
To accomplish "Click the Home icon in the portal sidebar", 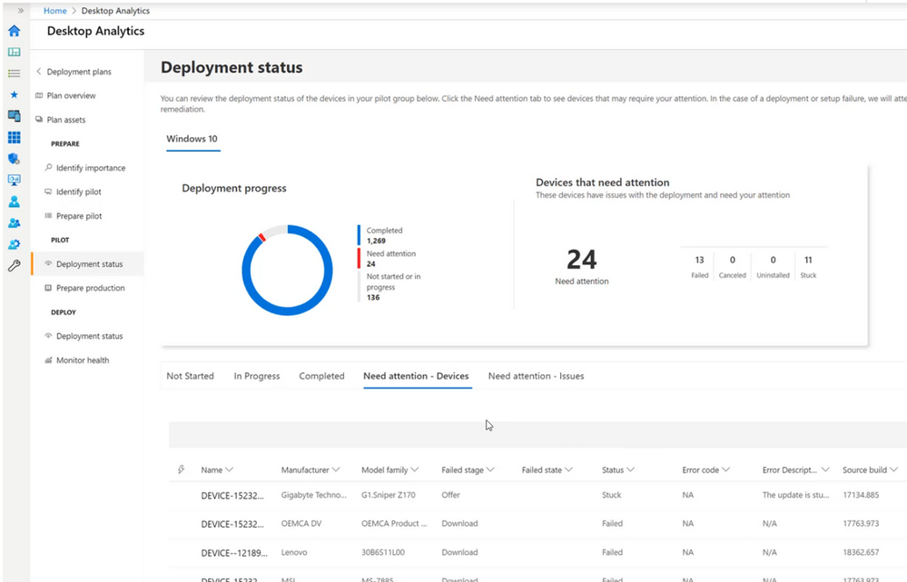I will click(12, 30).
